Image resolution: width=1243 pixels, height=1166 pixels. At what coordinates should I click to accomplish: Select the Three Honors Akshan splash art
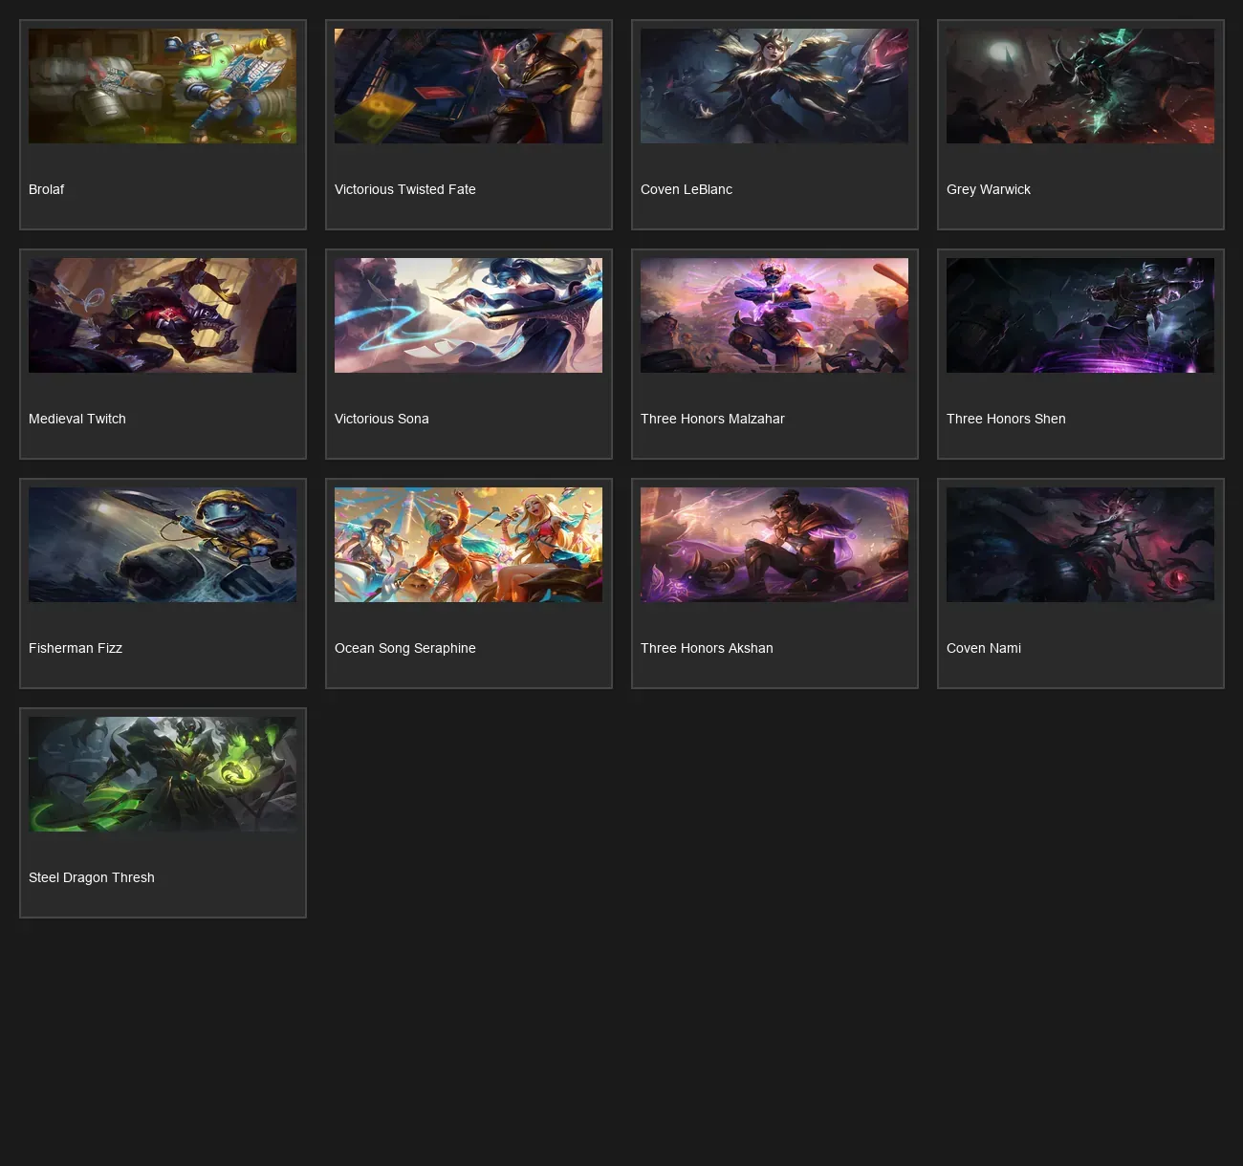tap(774, 545)
